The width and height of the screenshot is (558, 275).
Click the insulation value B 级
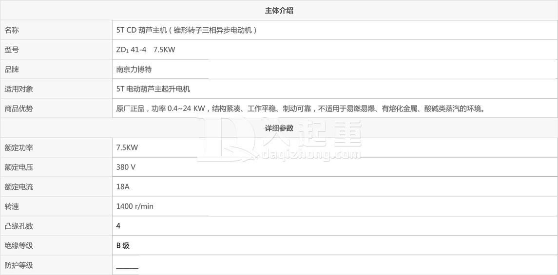[123, 245]
